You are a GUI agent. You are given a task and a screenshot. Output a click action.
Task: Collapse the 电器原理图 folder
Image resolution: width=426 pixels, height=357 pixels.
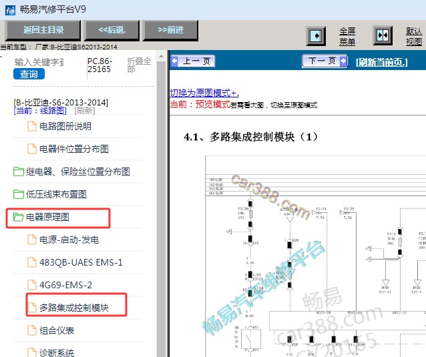coord(19,217)
